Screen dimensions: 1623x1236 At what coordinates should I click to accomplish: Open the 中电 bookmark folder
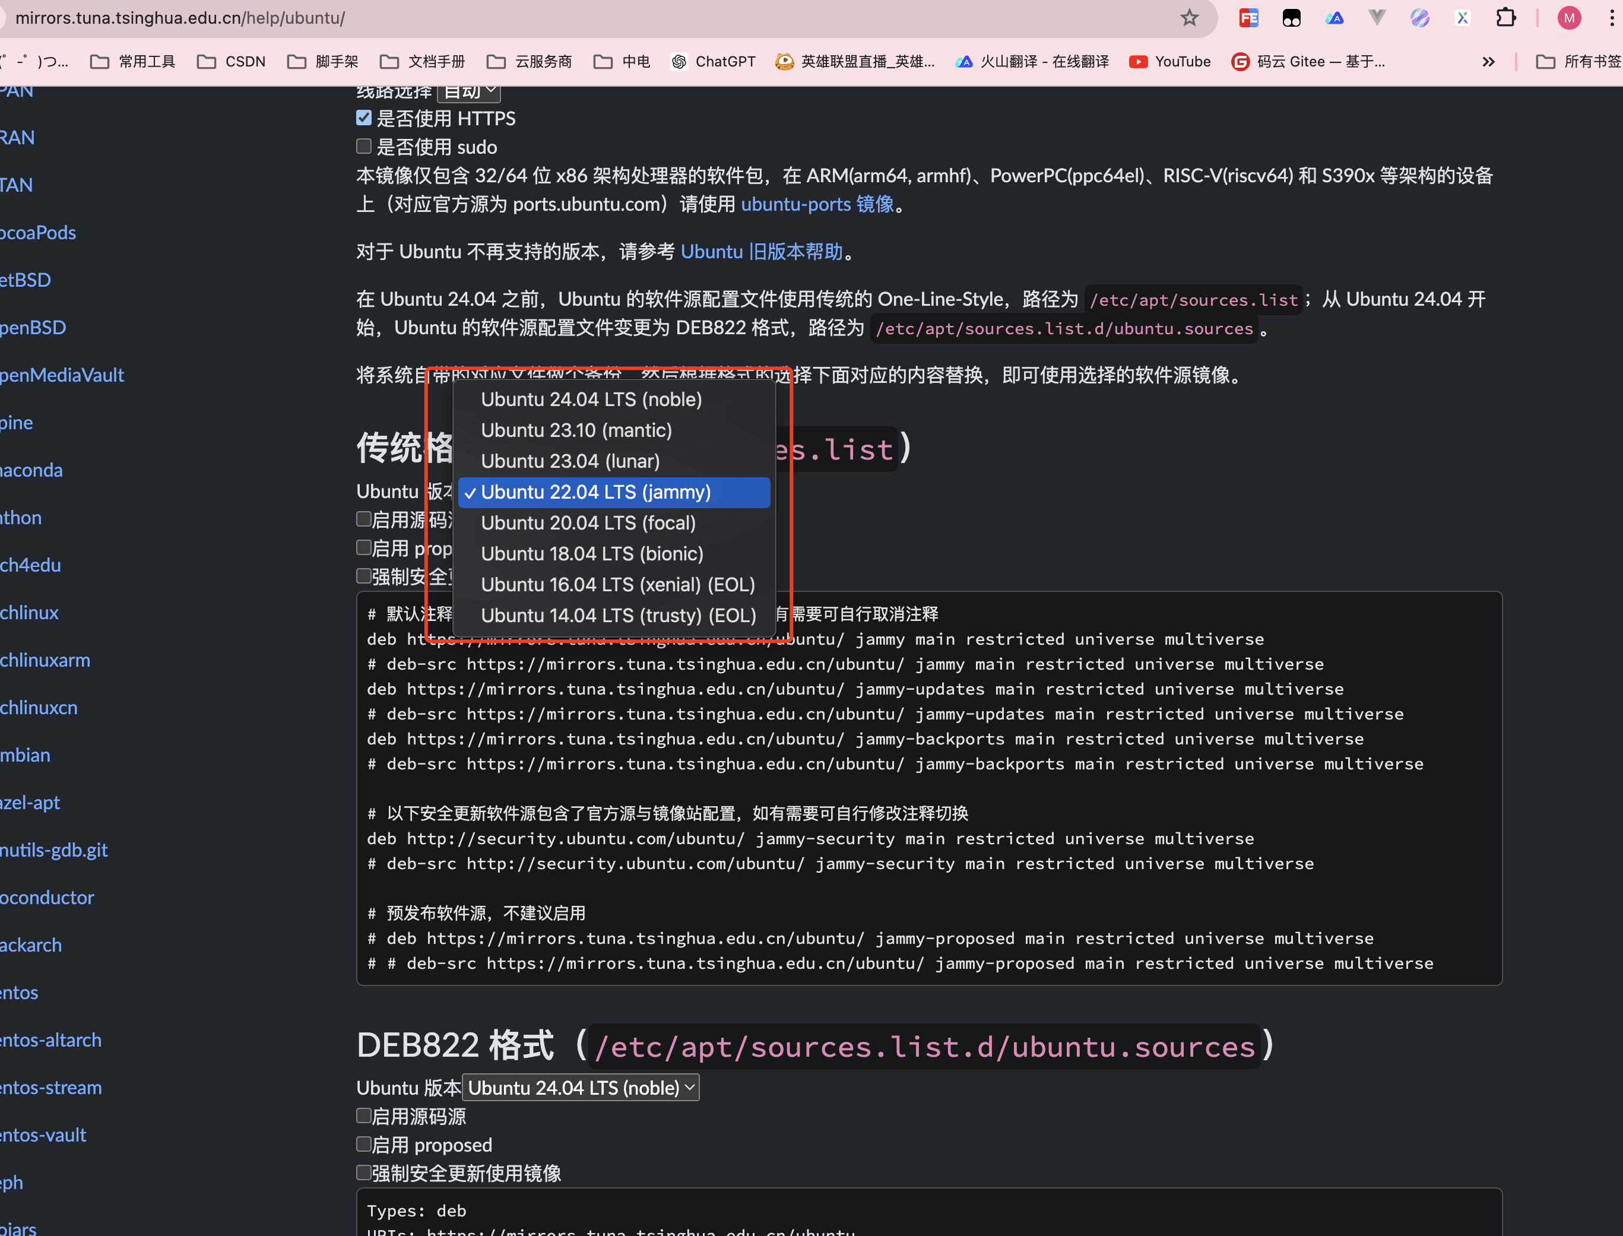coord(622,62)
